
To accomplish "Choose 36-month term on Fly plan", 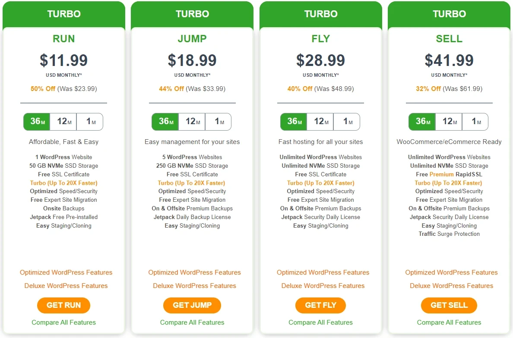I will (294, 122).
